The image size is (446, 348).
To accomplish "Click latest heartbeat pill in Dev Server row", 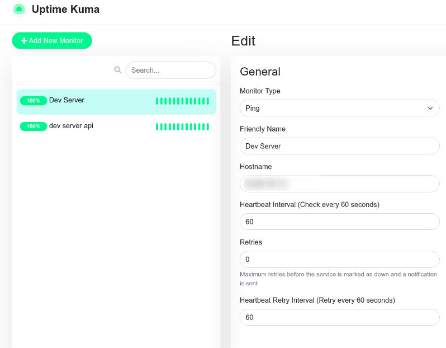I will pos(207,101).
